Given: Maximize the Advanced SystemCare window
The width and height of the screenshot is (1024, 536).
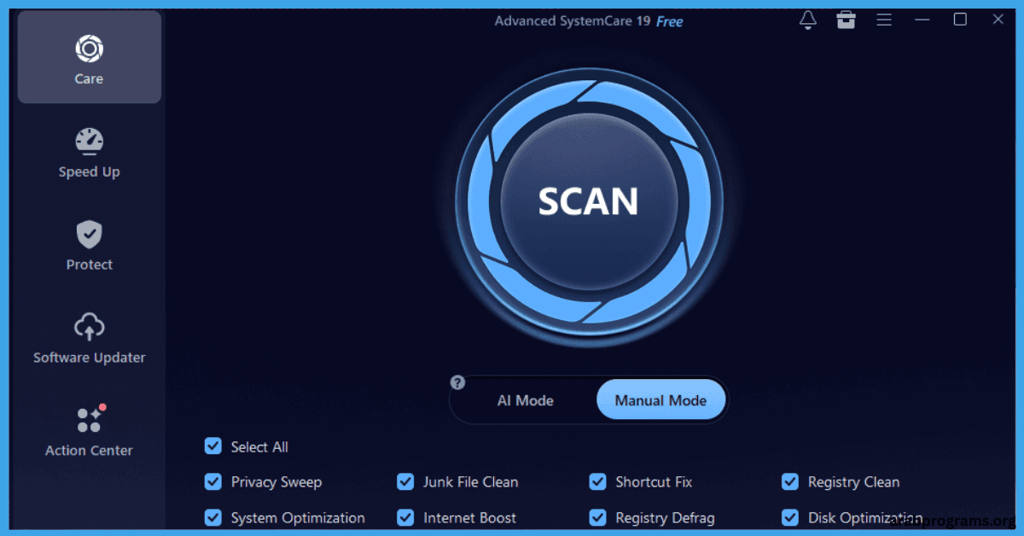Looking at the screenshot, I should 960,20.
